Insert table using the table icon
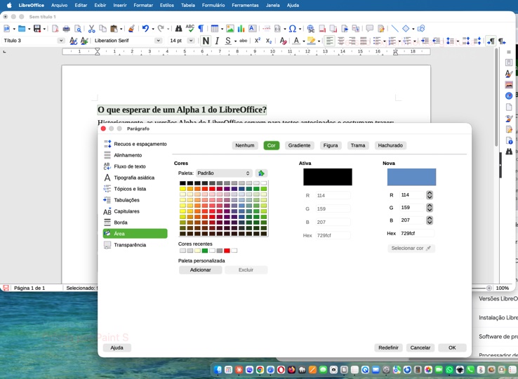Viewport: 518px width, 379px height. 215,29
